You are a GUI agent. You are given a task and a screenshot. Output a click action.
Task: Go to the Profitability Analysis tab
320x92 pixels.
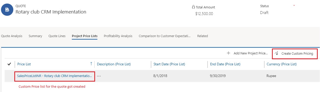coord(118,36)
